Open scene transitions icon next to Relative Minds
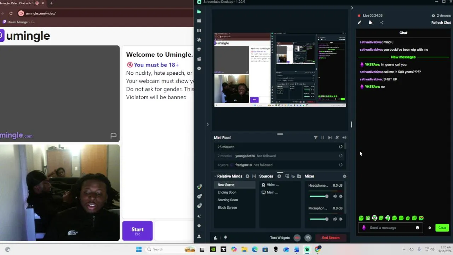 click(254, 176)
